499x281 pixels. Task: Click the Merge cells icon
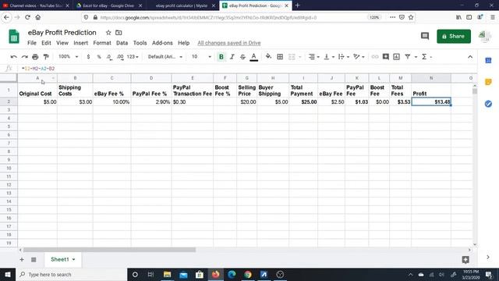292,57
